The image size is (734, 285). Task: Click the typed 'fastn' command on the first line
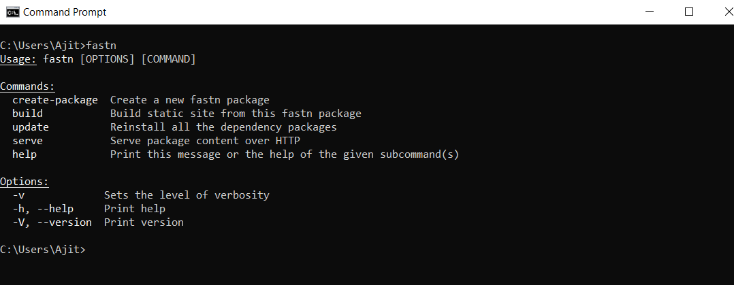[x=101, y=46]
